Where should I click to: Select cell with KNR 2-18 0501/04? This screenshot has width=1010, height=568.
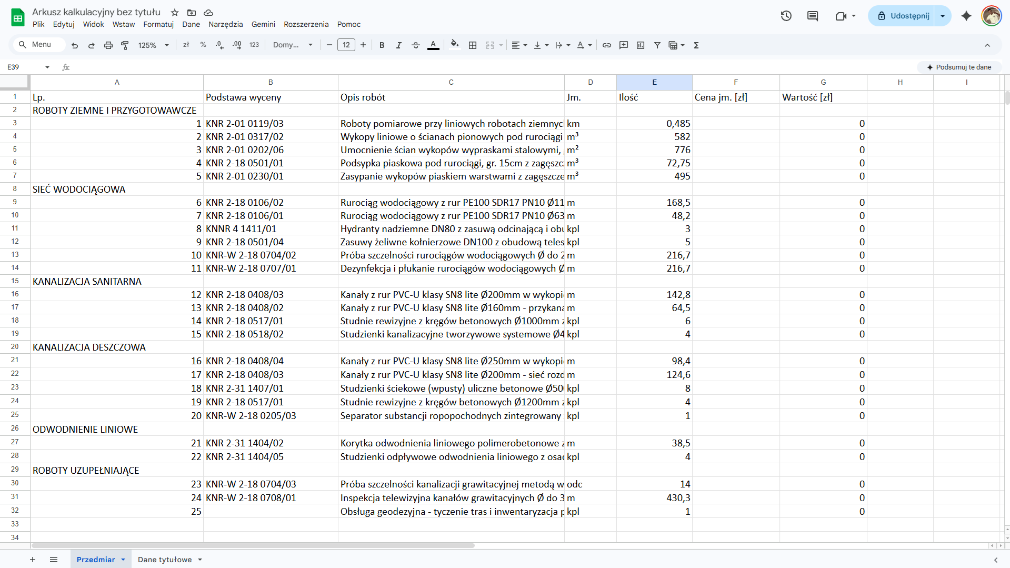(271, 242)
